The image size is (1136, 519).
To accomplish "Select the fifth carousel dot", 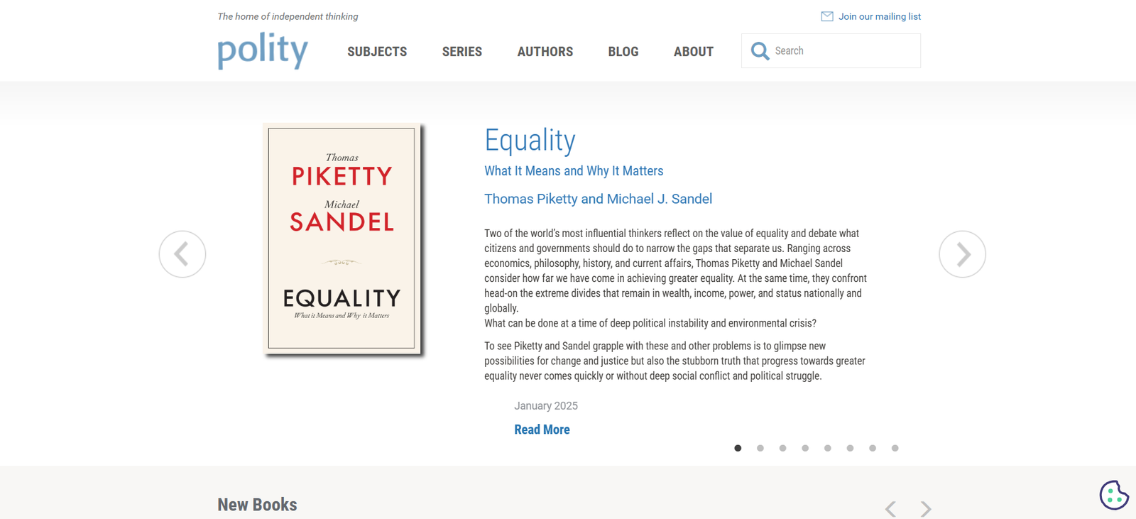I will coord(827,448).
